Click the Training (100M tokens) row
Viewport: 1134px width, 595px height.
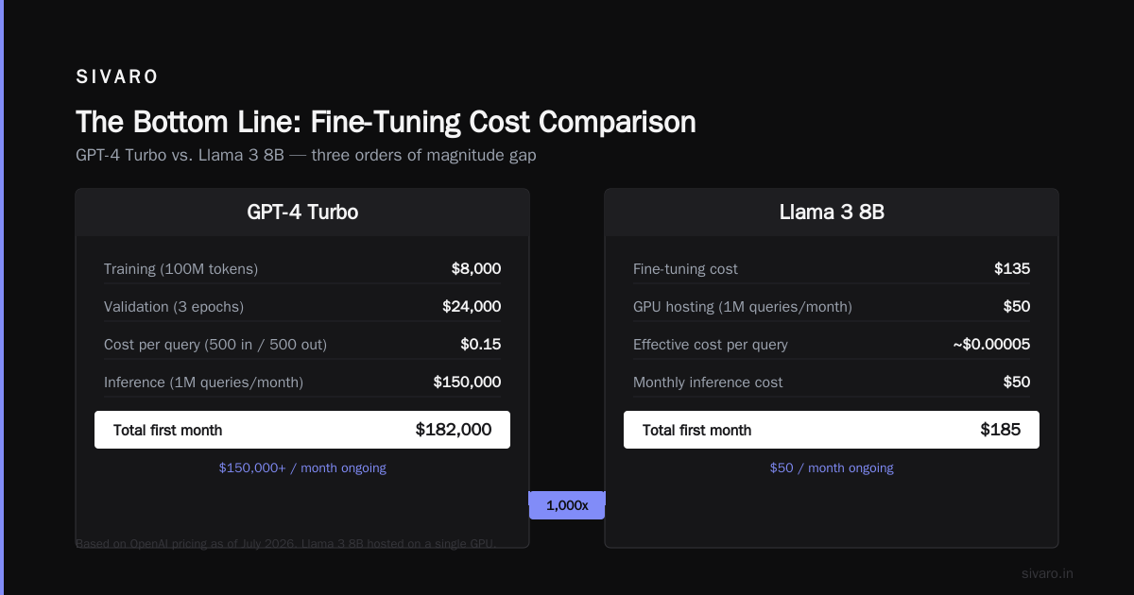302,269
